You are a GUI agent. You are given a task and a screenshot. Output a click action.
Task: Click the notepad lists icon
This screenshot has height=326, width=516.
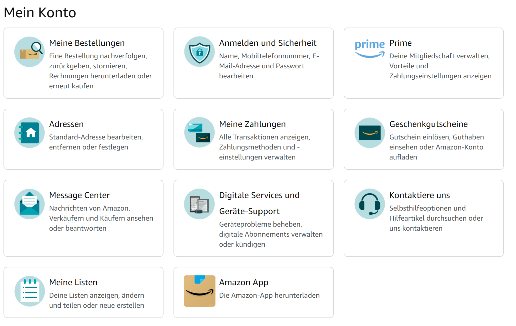click(x=29, y=291)
